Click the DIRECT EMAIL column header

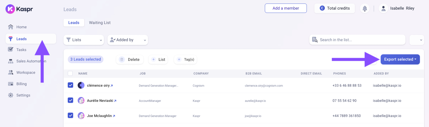pos(311,73)
